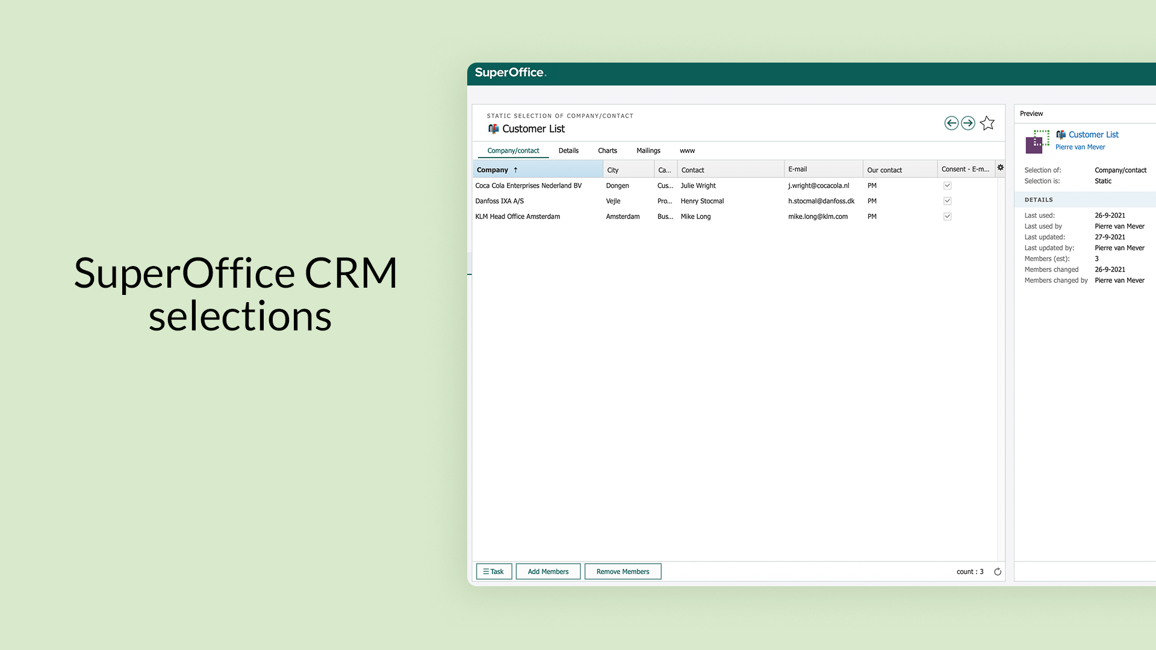Click contact Mike Long
Screen dimensions: 1156x650
pyautogui.click(x=695, y=217)
